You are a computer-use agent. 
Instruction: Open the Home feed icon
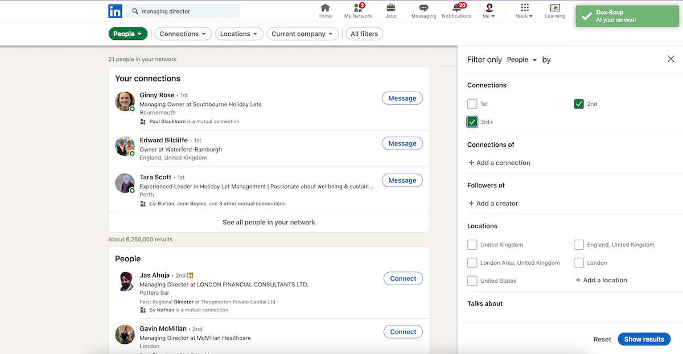point(324,10)
